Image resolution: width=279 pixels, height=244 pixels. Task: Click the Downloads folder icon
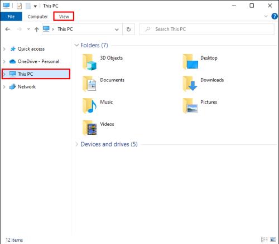point(190,84)
